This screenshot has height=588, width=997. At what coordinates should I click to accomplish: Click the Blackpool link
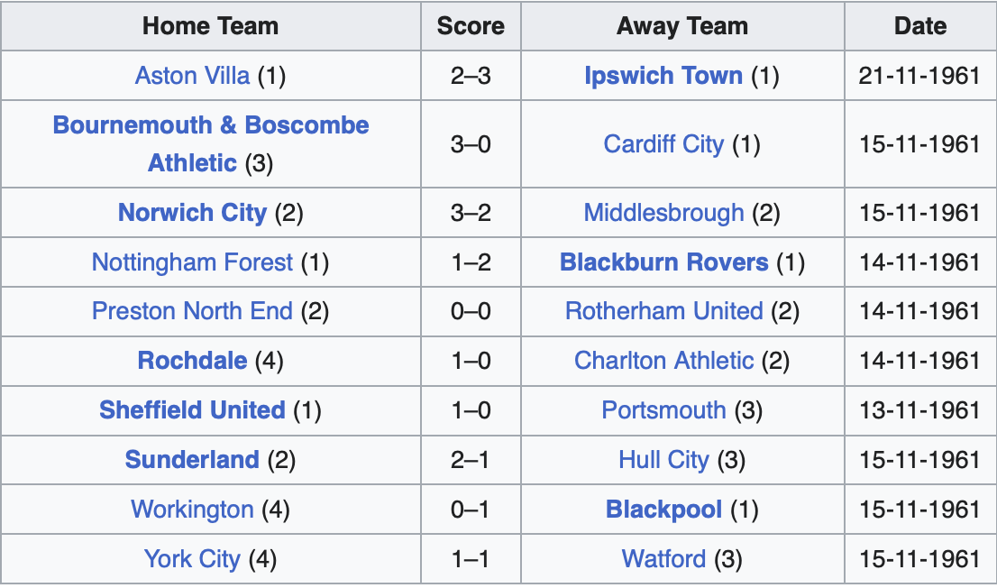(x=663, y=510)
